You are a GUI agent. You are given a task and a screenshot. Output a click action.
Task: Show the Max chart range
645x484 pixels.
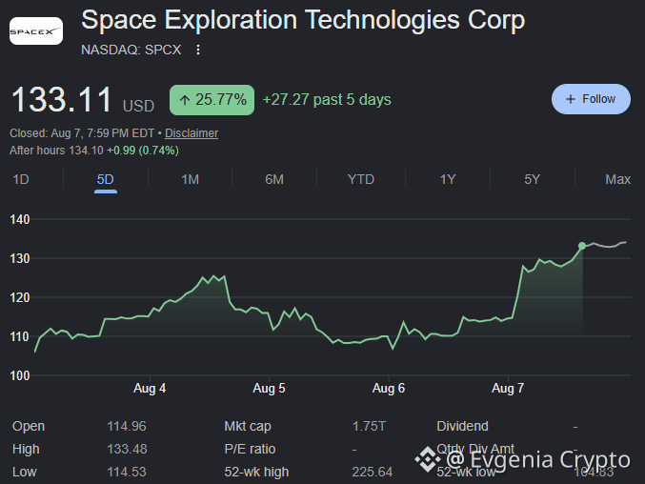[x=618, y=179]
